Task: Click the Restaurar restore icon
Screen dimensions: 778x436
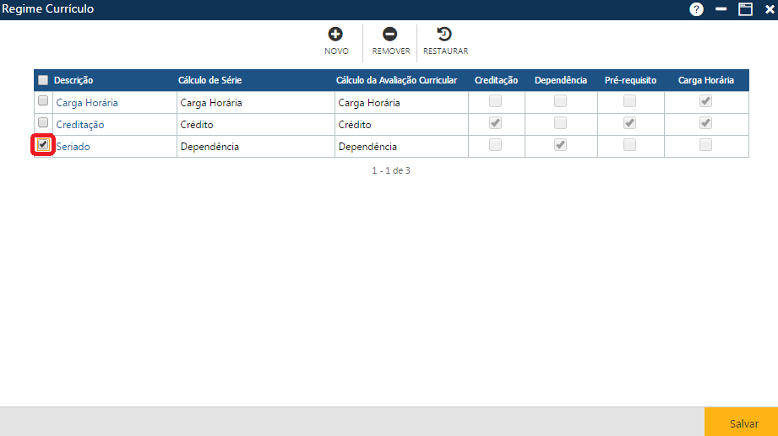Action: pos(444,35)
